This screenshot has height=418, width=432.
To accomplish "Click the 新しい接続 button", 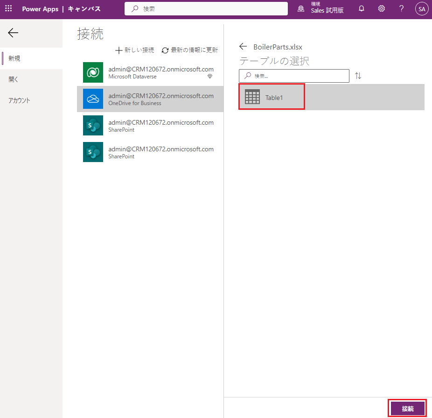I will 134,50.
